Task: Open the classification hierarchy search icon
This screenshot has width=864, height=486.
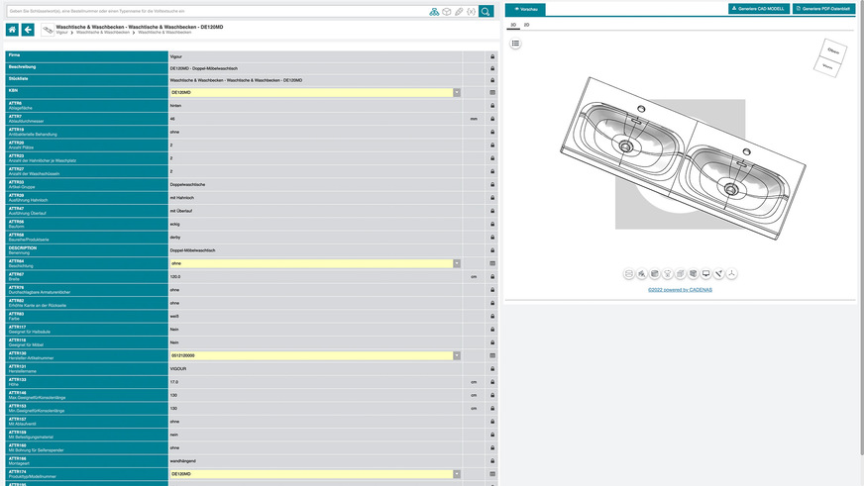Action: (434, 11)
